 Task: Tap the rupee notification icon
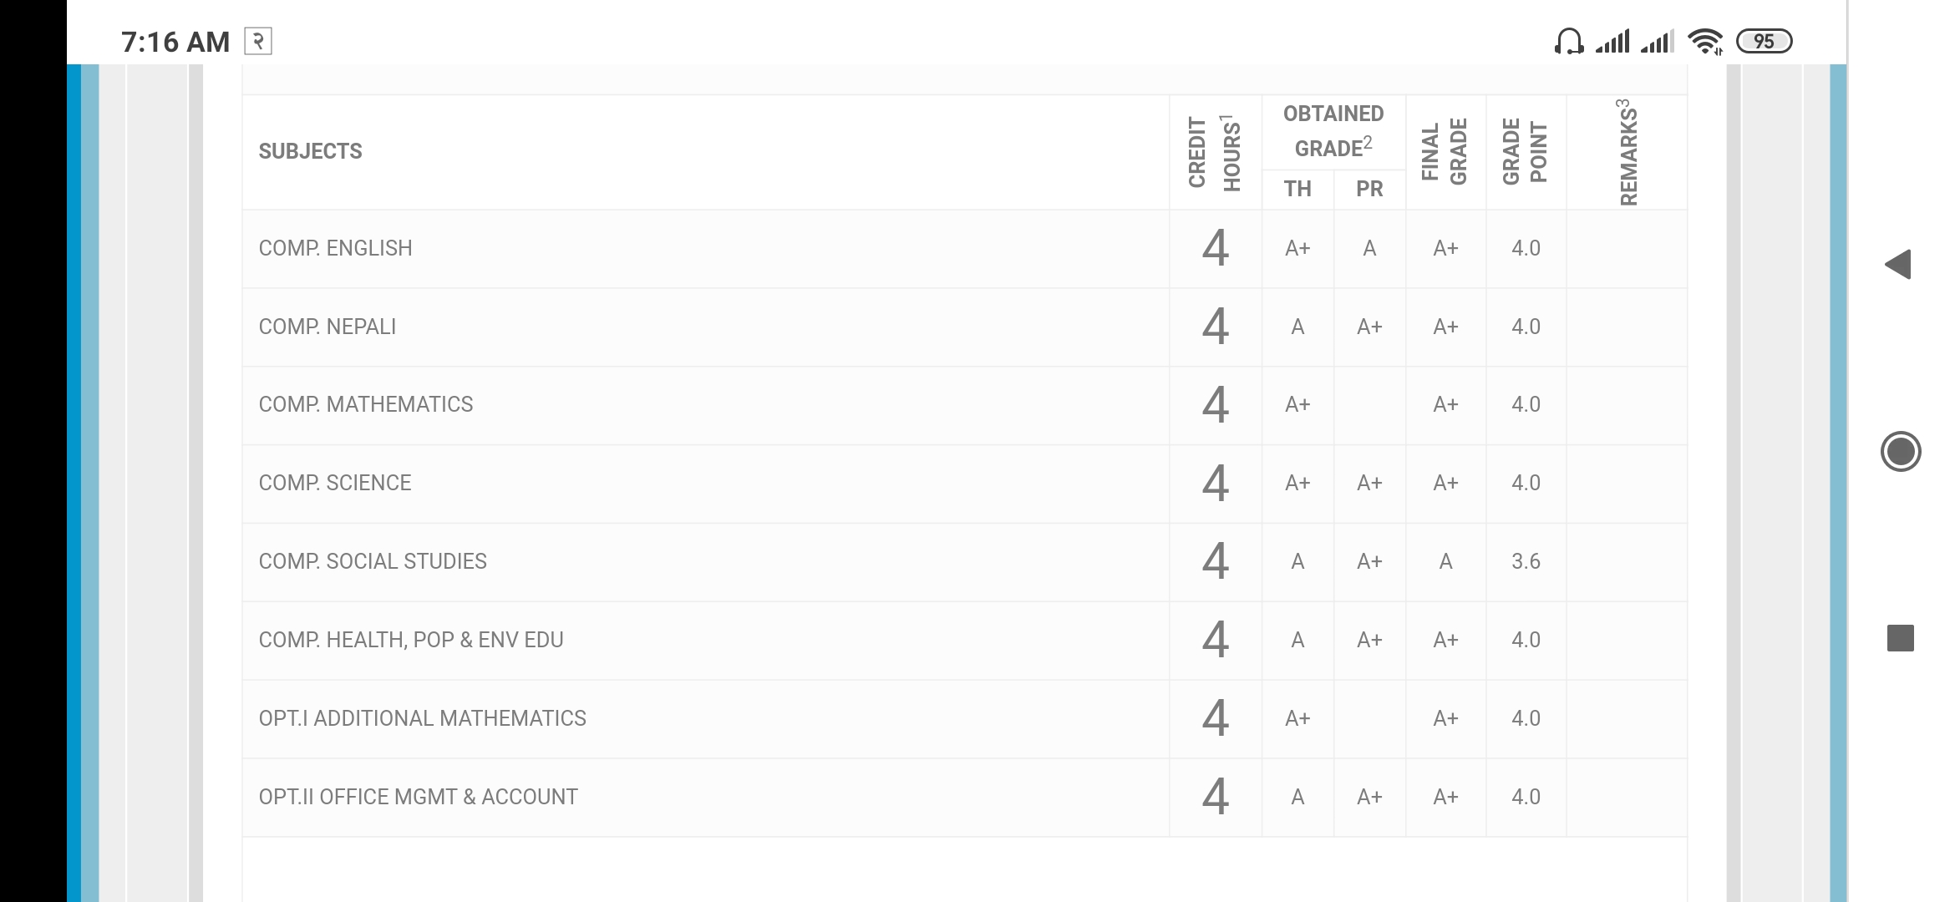[x=258, y=41]
